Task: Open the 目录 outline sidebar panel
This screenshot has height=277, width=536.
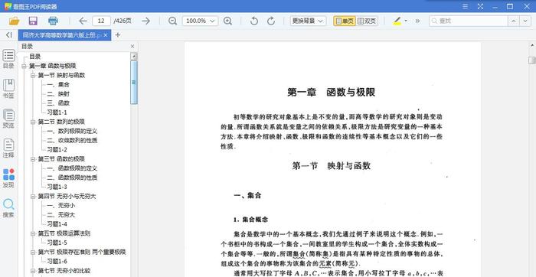Action: [x=9, y=59]
